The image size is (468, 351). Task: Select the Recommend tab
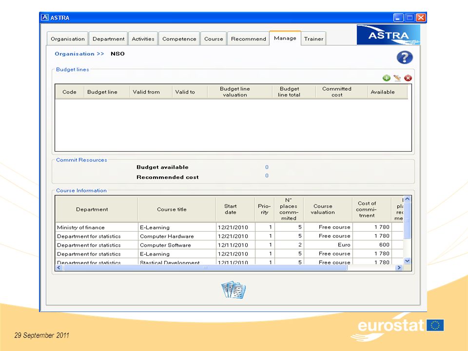[x=248, y=39]
